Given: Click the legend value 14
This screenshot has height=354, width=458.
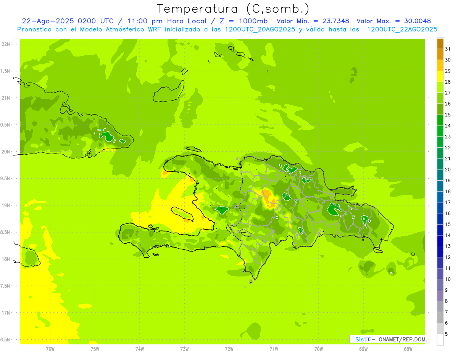Looking at the screenshot, I should tap(448, 235).
